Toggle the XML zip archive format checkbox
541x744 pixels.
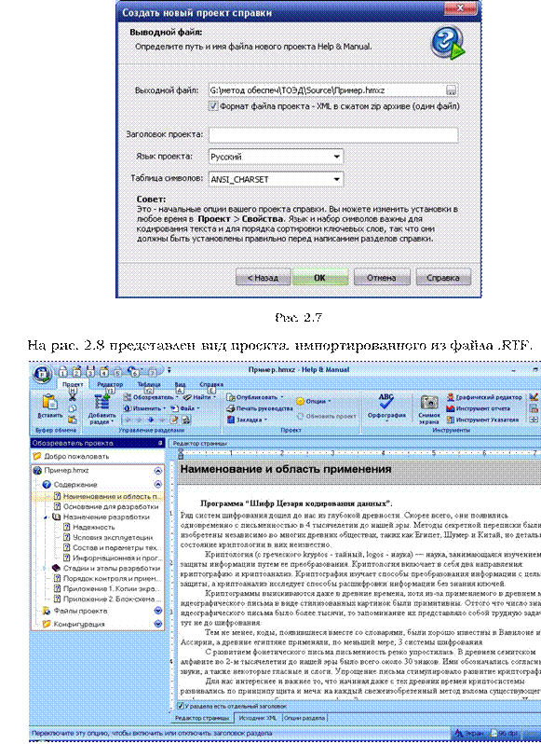click(213, 105)
